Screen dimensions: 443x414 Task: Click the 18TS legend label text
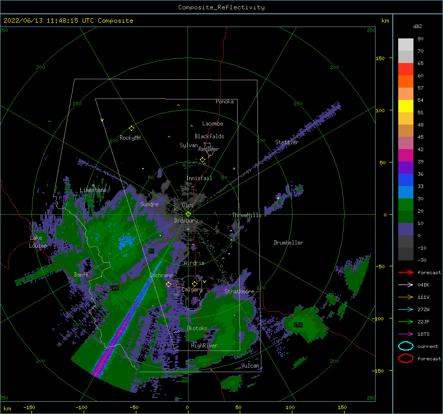click(x=423, y=334)
